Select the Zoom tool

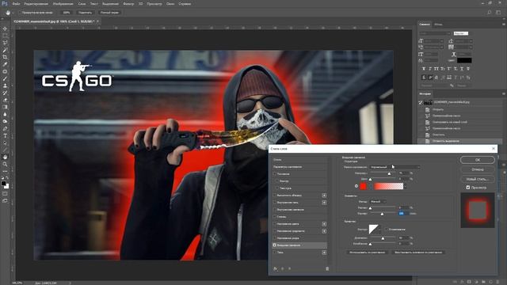[x=5, y=164]
